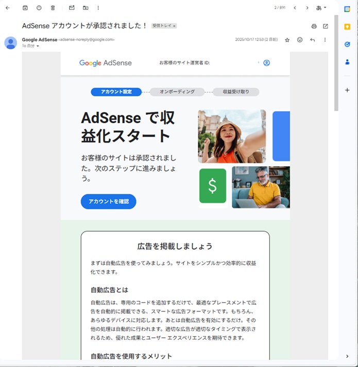This screenshot has height=367, width=358.
Task: Click the アカウントを確認 button
Action: (108, 202)
